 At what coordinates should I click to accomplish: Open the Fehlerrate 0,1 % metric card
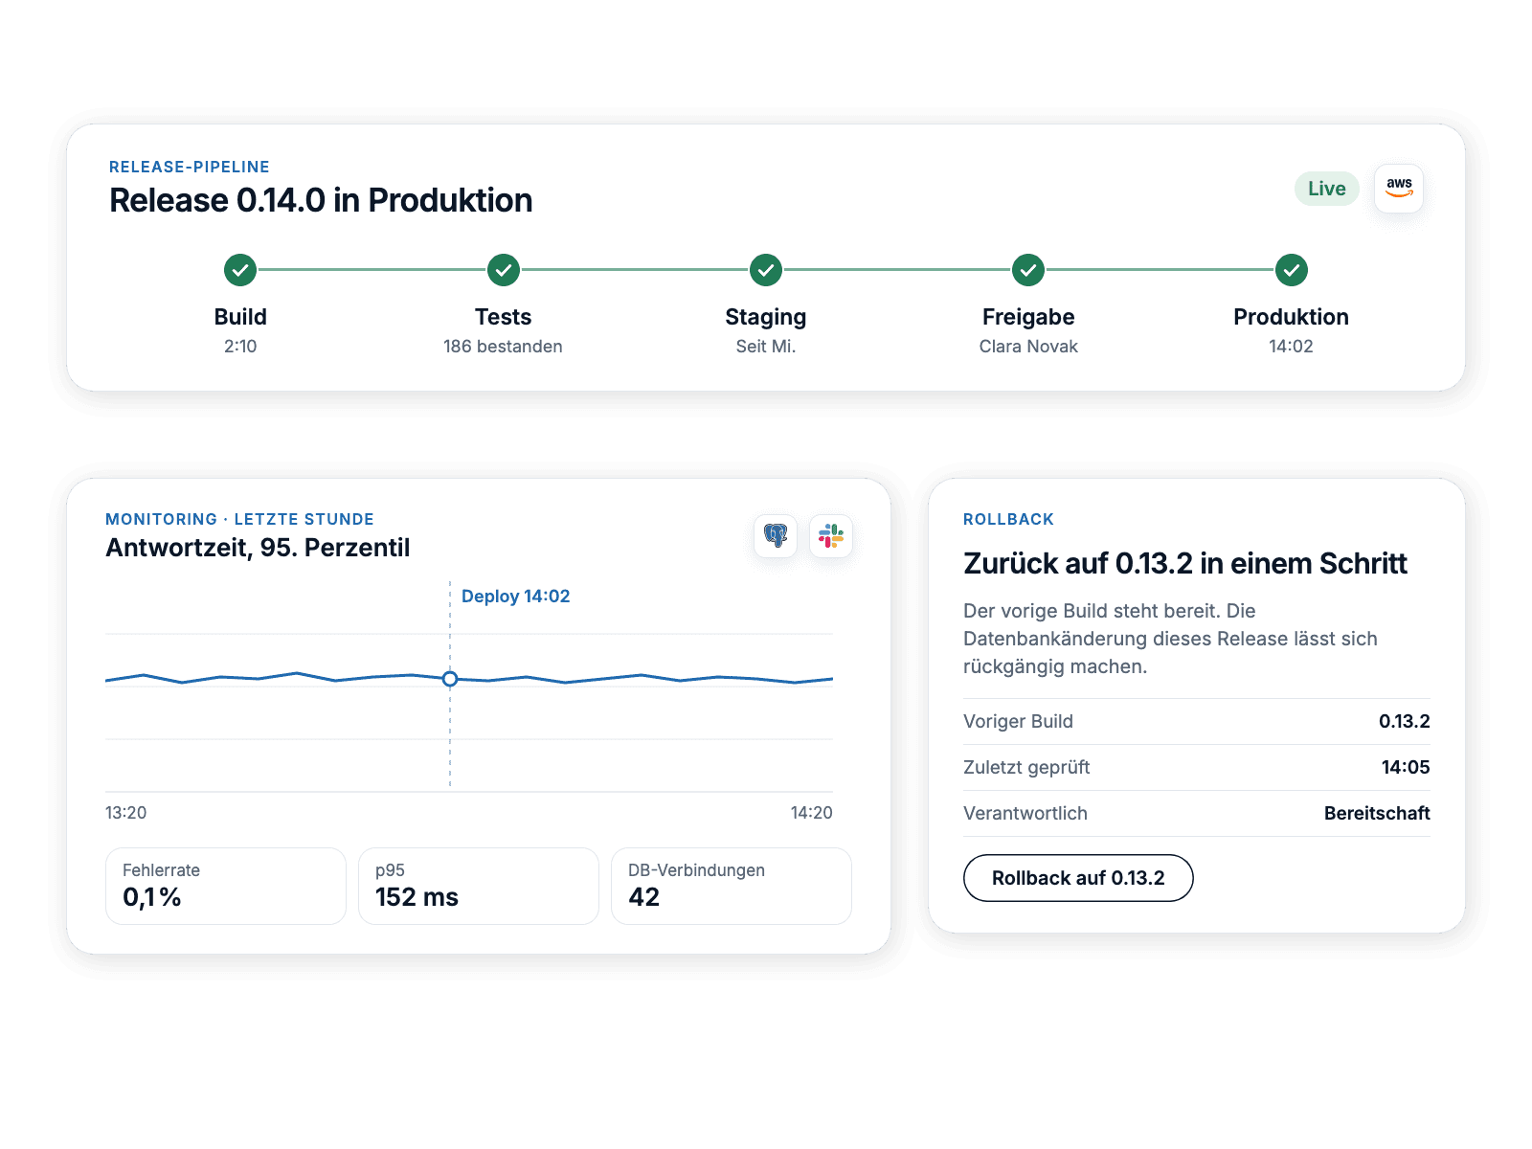pos(226,886)
